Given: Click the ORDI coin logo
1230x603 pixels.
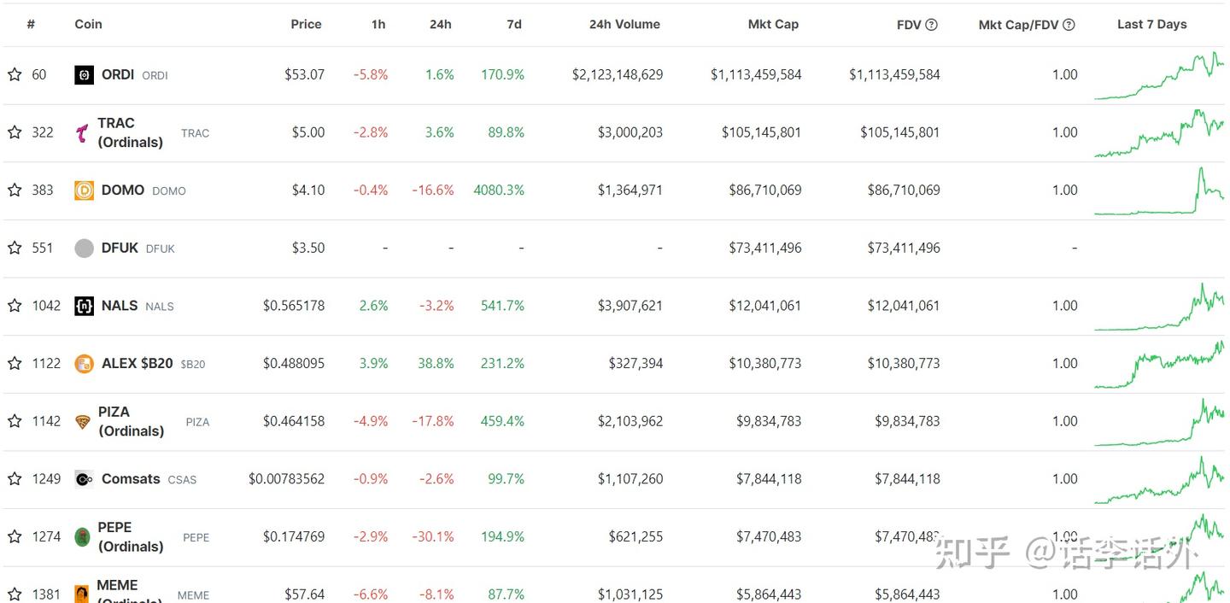Looking at the screenshot, I should tap(83, 74).
